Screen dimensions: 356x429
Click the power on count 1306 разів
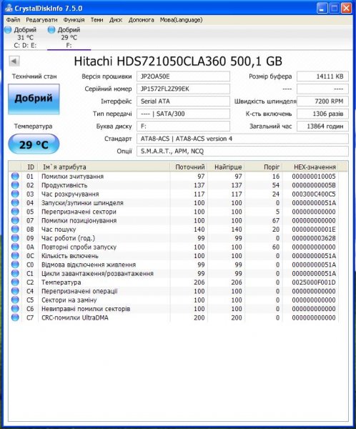(322, 114)
